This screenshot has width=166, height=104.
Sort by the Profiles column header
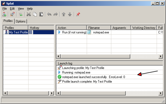[x=16, y=28]
